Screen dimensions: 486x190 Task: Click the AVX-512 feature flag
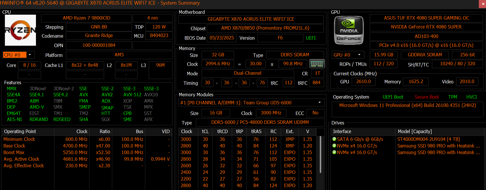[x=132, y=95]
